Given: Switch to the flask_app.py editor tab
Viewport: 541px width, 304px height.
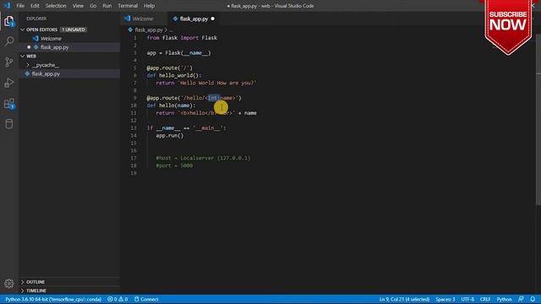Looking at the screenshot, I should tap(194, 19).
